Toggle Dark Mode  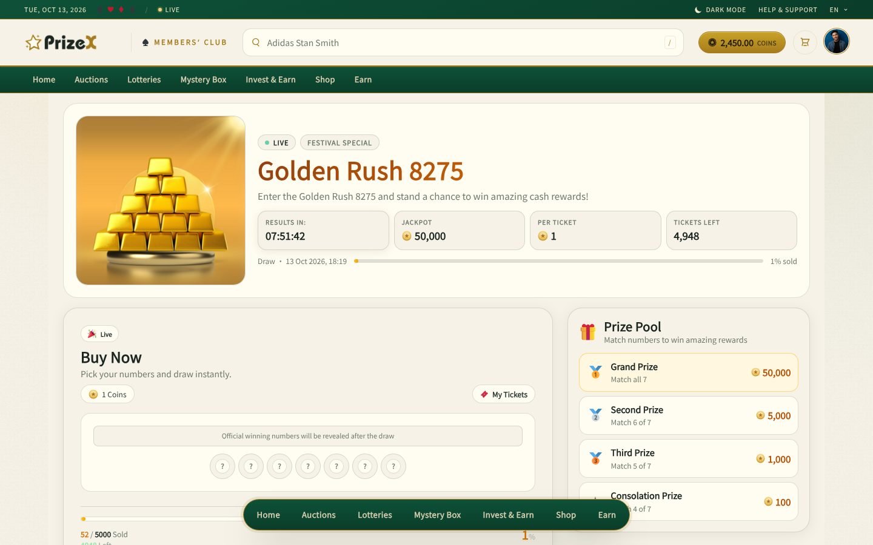tap(720, 10)
